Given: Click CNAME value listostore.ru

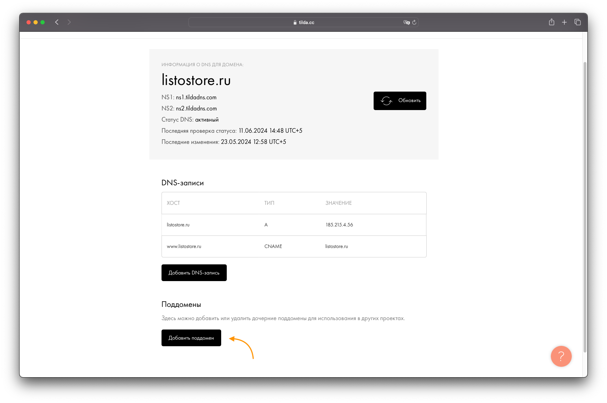Looking at the screenshot, I should [337, 246].
